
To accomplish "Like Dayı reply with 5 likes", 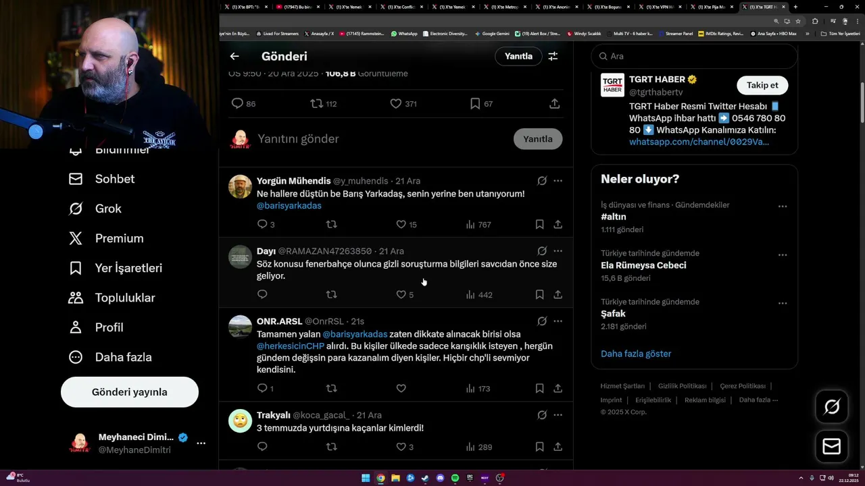I will (x=401, y=294).
